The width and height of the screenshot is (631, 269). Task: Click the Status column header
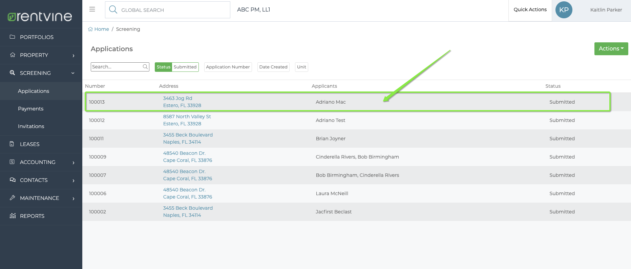553,86
